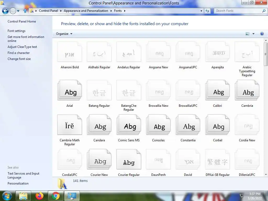Click the scrollbar down arrow
The height and width of the screenshot is (201, 268).
(266, 175)
